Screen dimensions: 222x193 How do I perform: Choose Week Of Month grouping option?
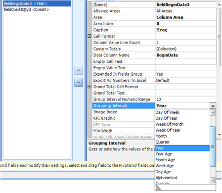(170, 124)
